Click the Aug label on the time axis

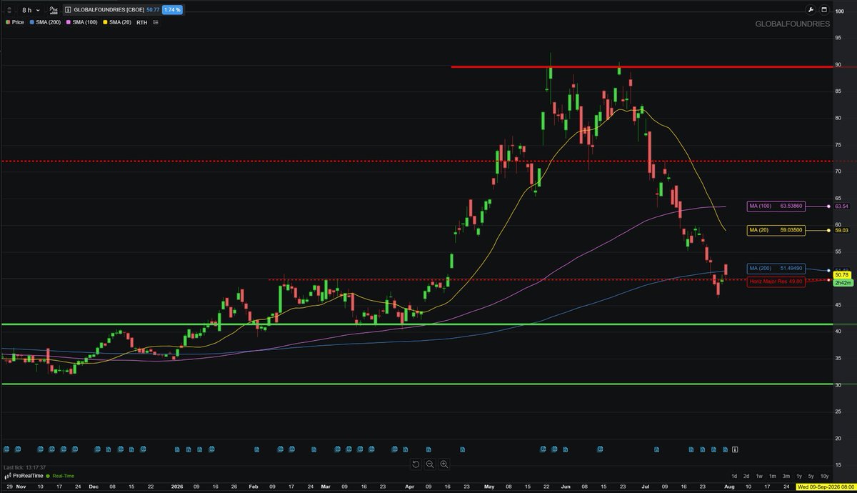coord(729,487)
